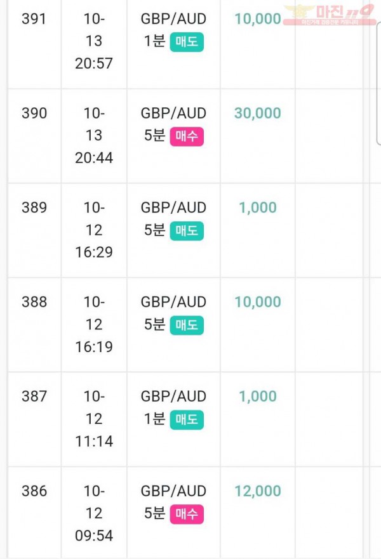Click the 매수 badge in row 390

coord(187,136)
